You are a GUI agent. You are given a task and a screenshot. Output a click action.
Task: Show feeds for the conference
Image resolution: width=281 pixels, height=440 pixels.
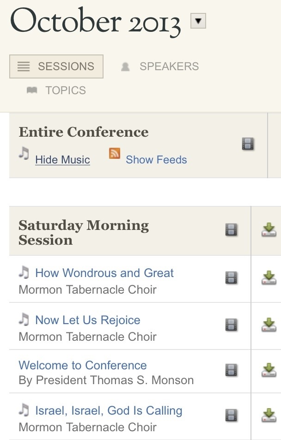coord(156,160)
